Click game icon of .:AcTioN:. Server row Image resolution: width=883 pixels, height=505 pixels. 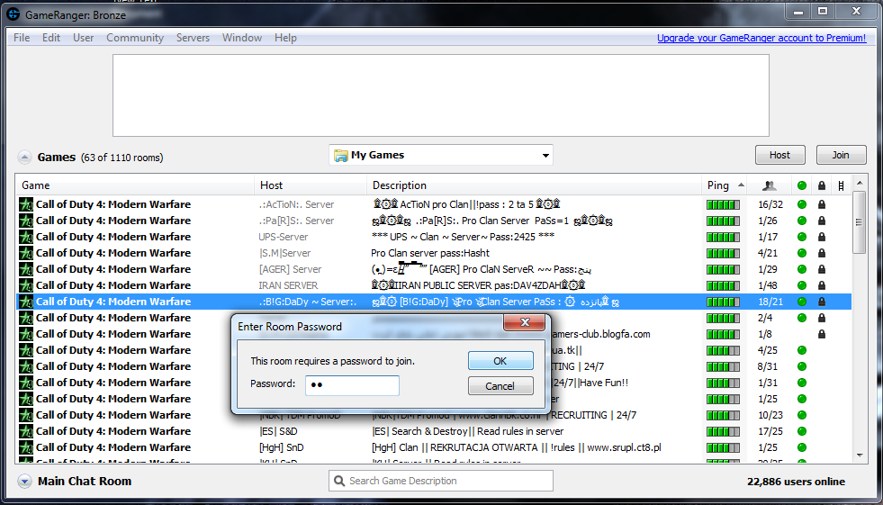(x=26, y=204)
